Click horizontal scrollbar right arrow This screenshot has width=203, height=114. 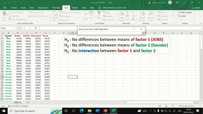point(199,102)
